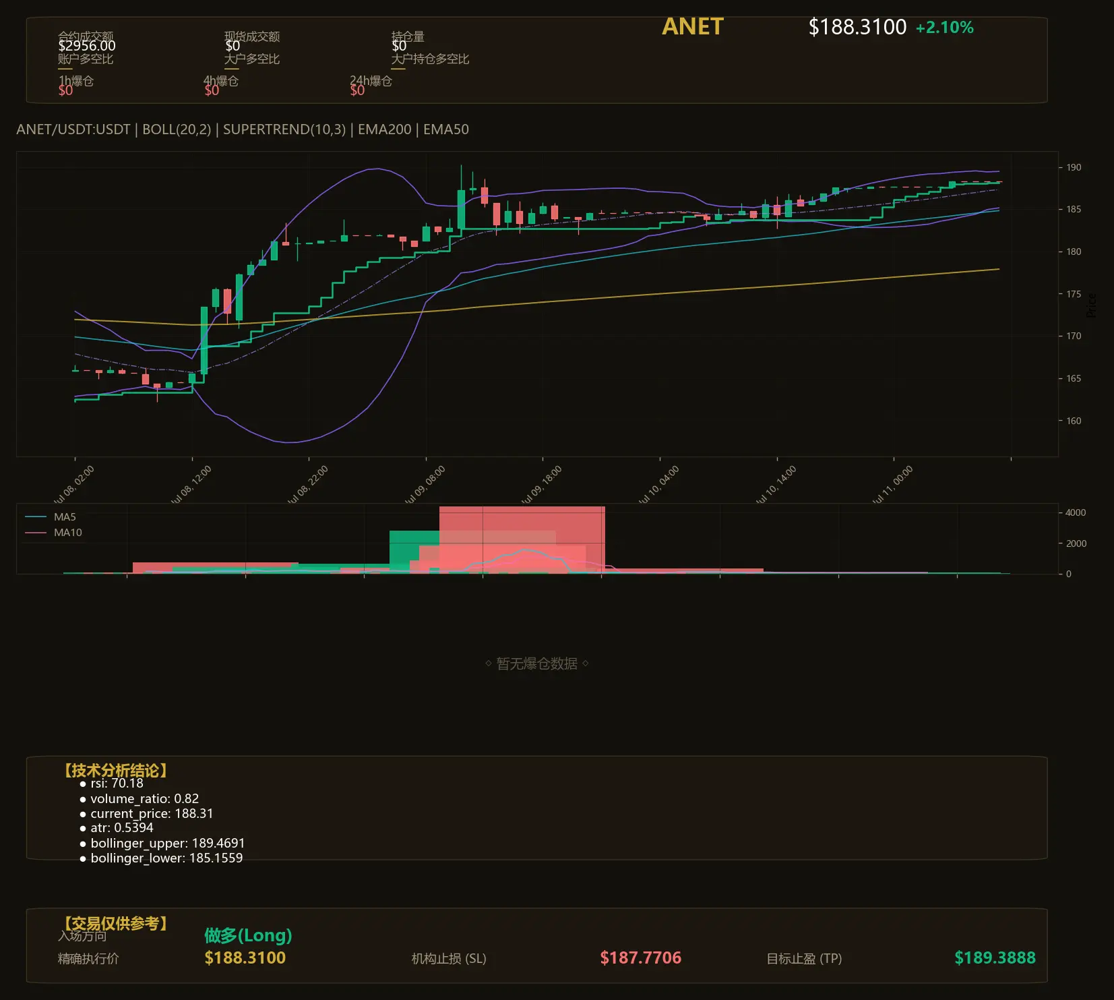1114x1000 pixels.
Task: Click the 24h爆仓 label
Action: [371, 81]
